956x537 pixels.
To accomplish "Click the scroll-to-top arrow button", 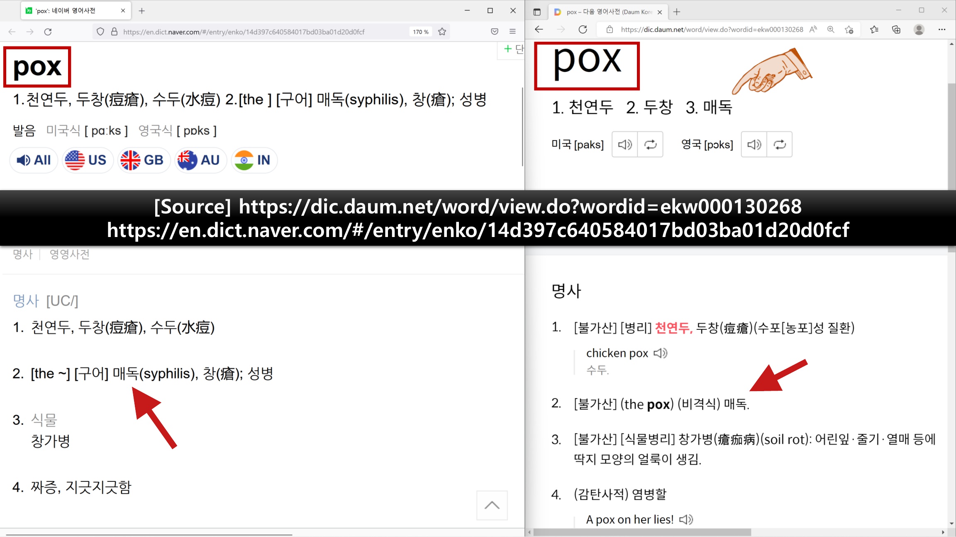I will (492, 505).
